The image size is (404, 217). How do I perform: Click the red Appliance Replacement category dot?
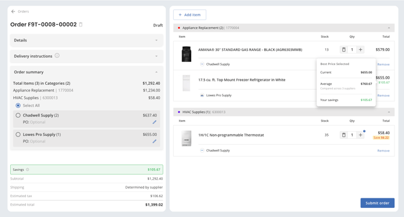click(179, 28)
